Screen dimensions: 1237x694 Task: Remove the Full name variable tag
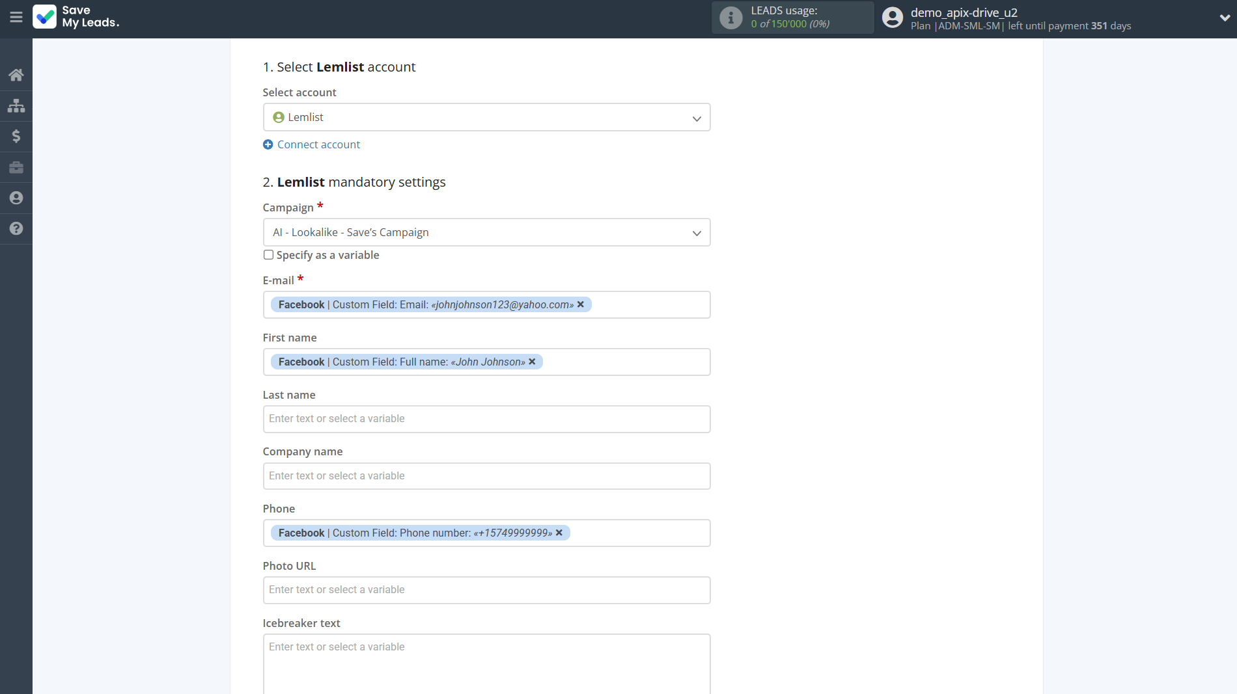click(x=532, y=362)
